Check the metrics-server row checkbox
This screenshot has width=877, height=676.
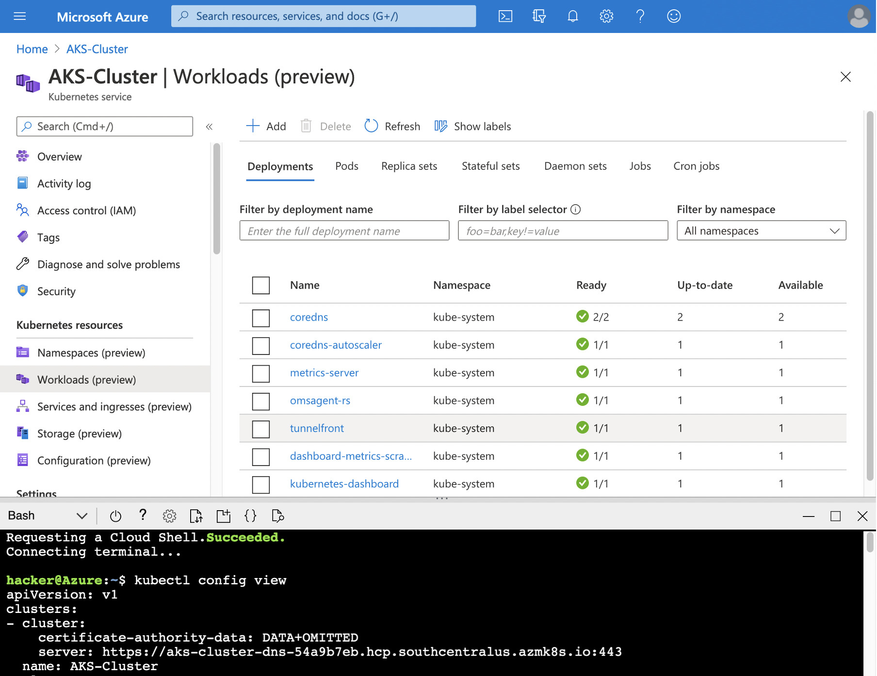coord(261,374)
